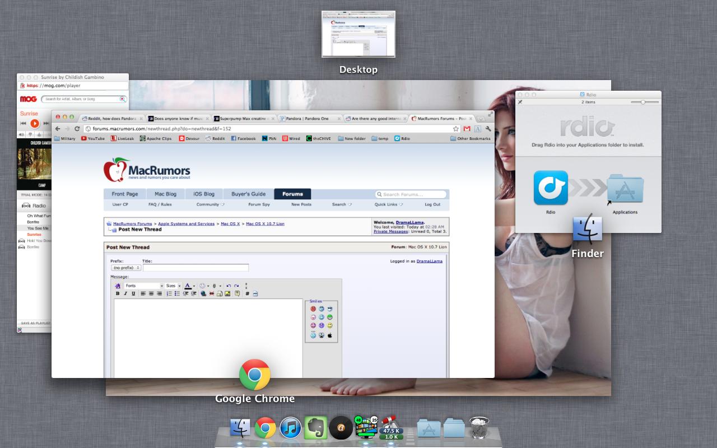The width and height of the screenshot is (717, 448).
Task: Click the User CP link
Action: click(120, 204)
